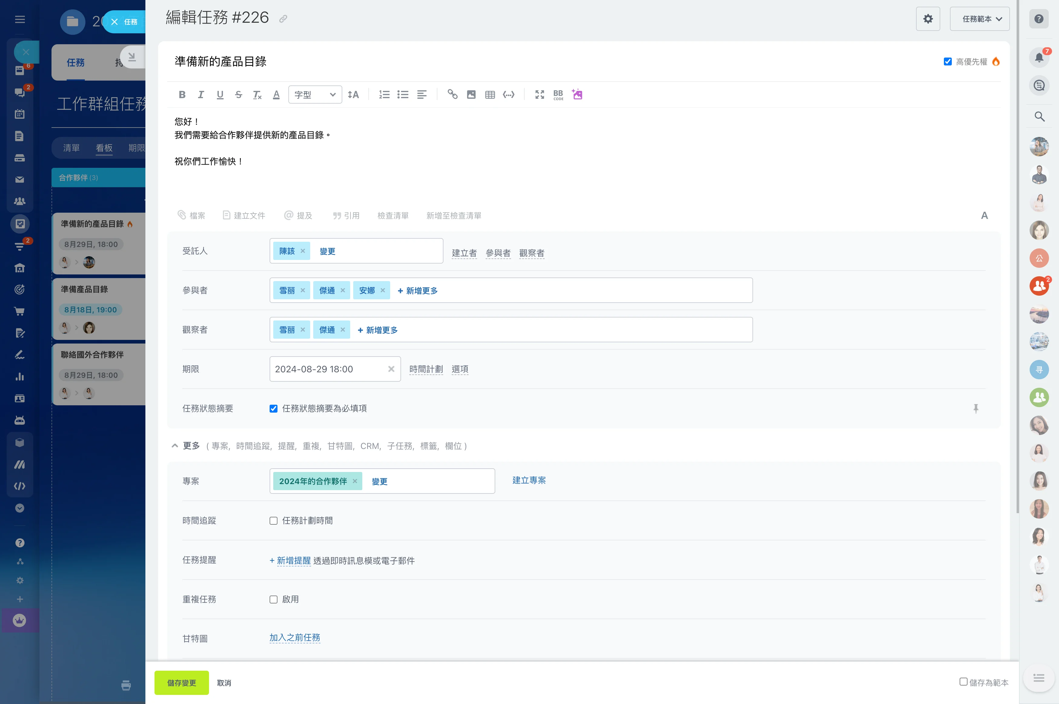Switch to the 看板 view tab
Image resolution: width=1059 pixels, height=704 pixels.
[104, 148]
